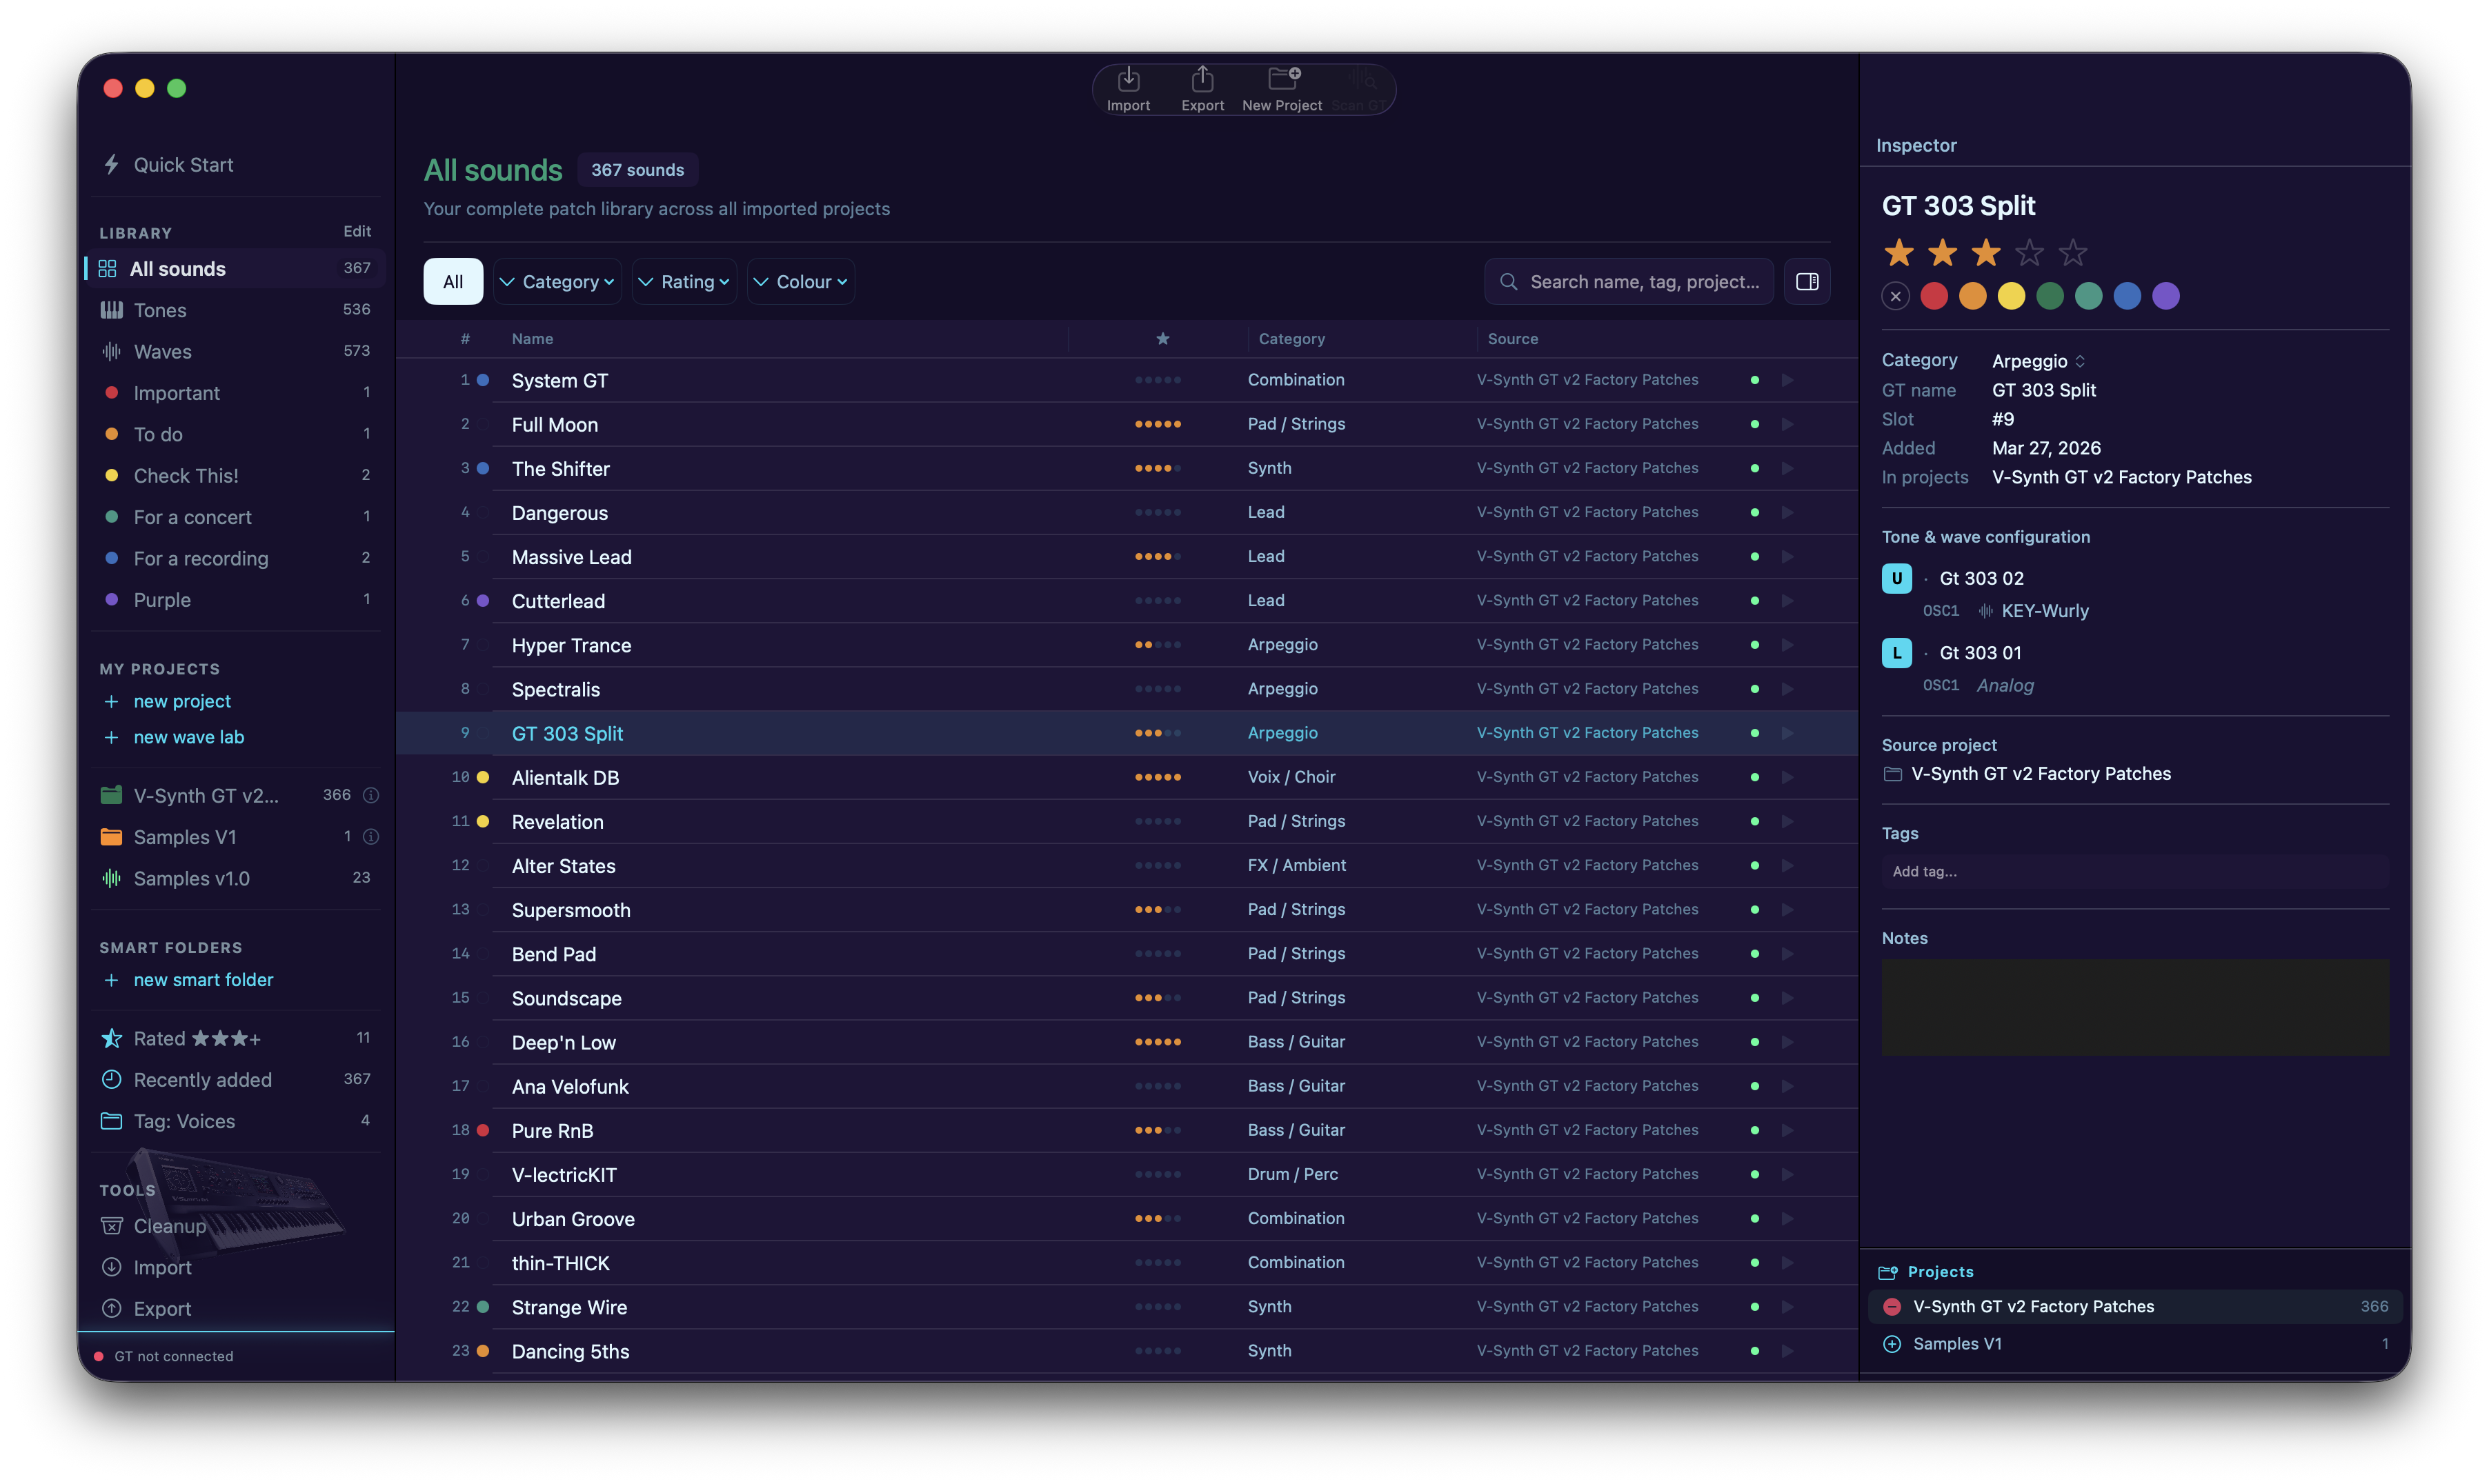Play the System GT sound
This screenshot has height=1484, width=2489.
tap(1787, 380)
